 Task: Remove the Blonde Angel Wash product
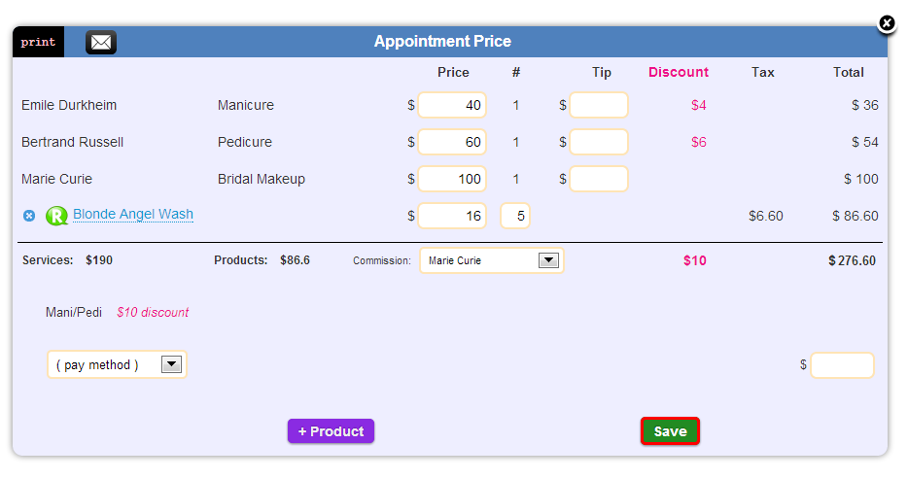coord(29,216)
